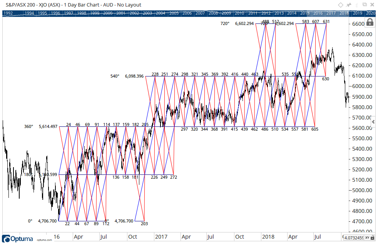Click the 6400.00 price axis label
This screenshot has height=244, width=378.
tap(362, 45)
